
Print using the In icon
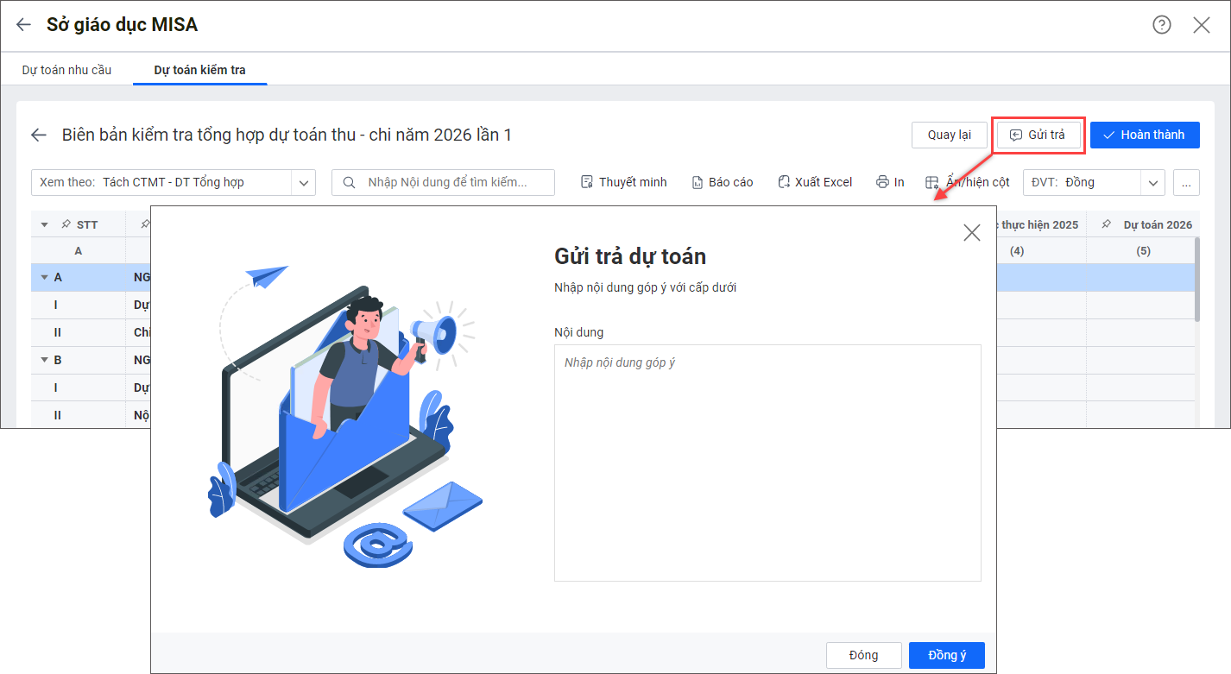pyautogui.click(x=889, y=182)
